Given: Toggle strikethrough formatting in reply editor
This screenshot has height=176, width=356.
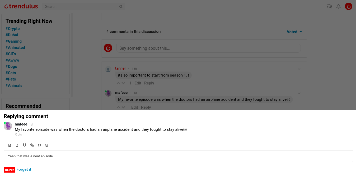Looking at the screenshot, I should tap(47, 145).
